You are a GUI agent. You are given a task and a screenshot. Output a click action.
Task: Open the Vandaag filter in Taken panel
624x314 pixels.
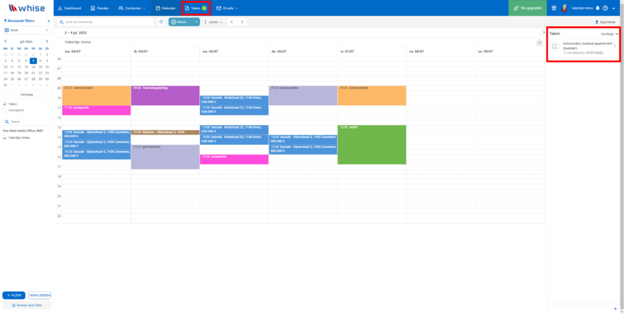609,34
